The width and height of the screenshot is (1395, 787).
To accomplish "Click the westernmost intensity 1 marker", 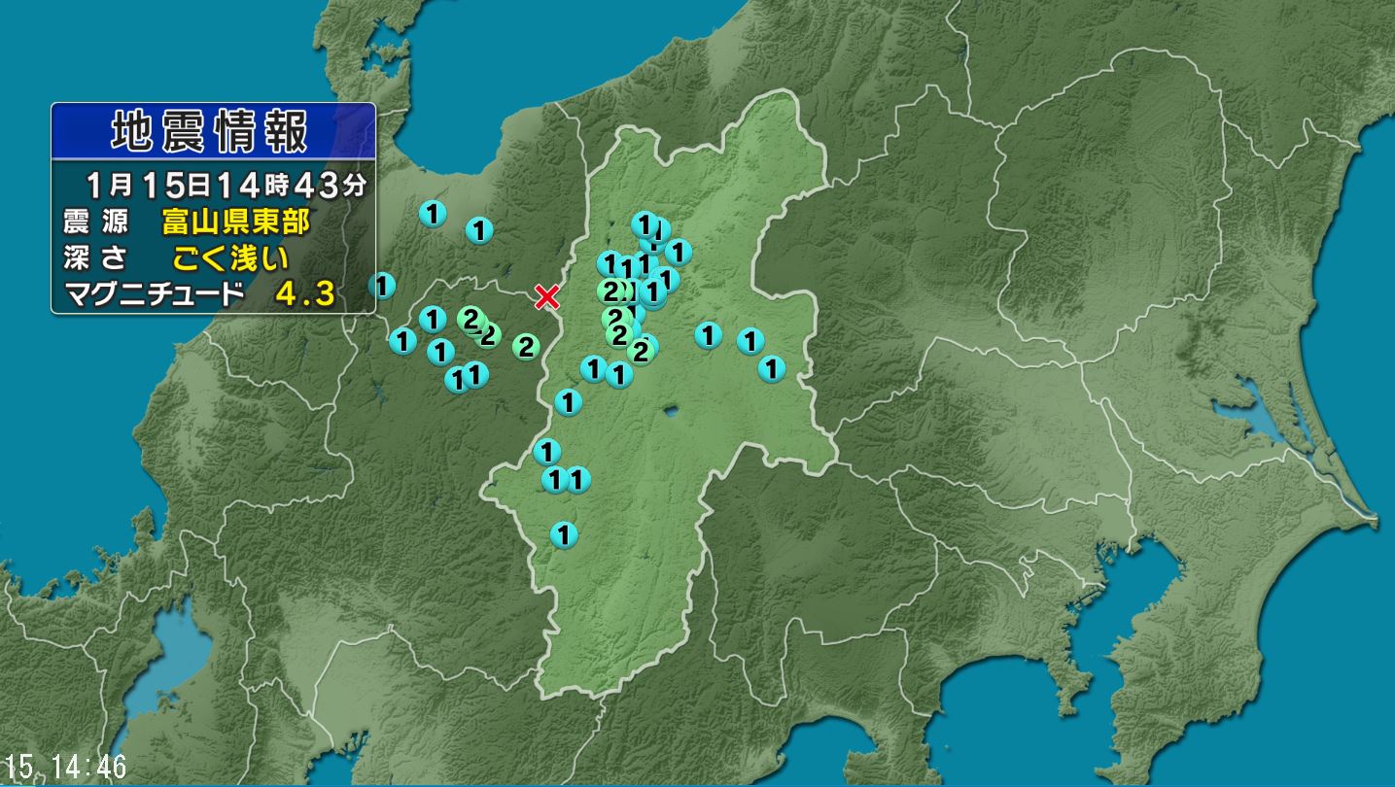I will pos(383,286).
